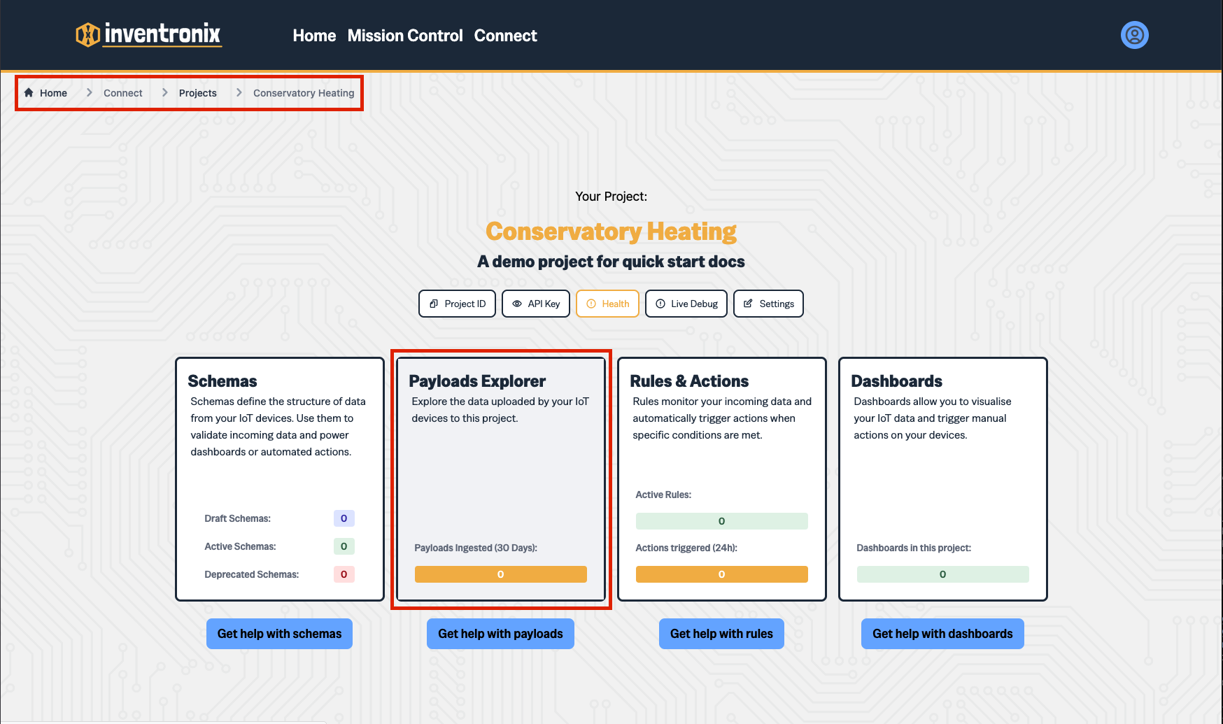This screenshot has width=1223, height=724.
Task: Click the copy icon on Project ID
Action: click(x=434, y=304)
